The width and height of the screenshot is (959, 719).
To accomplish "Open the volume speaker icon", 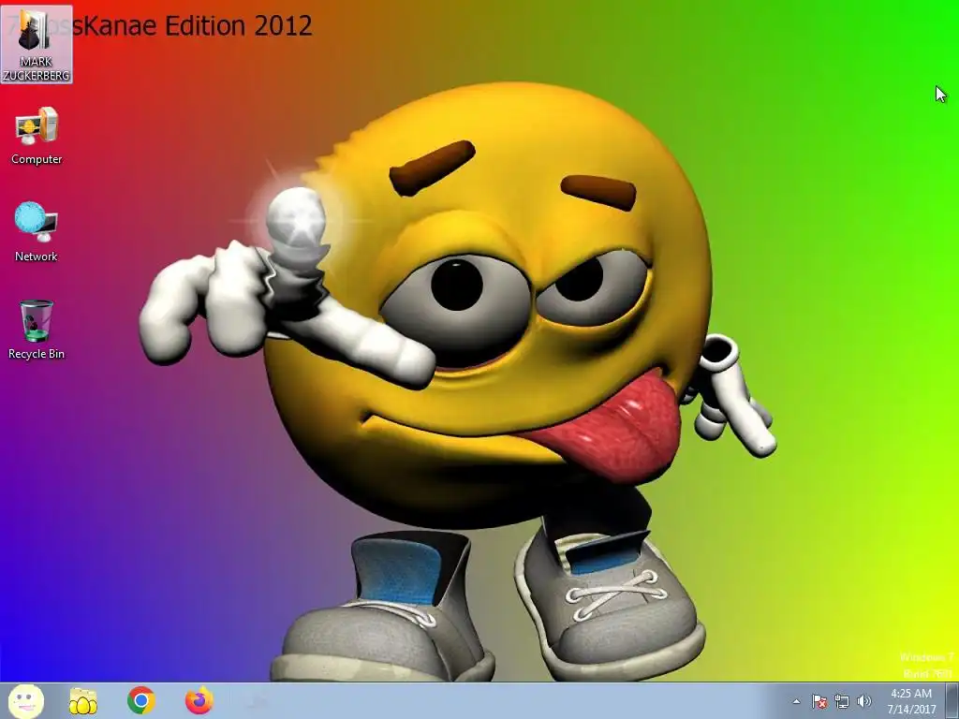I will pos(864,701).
